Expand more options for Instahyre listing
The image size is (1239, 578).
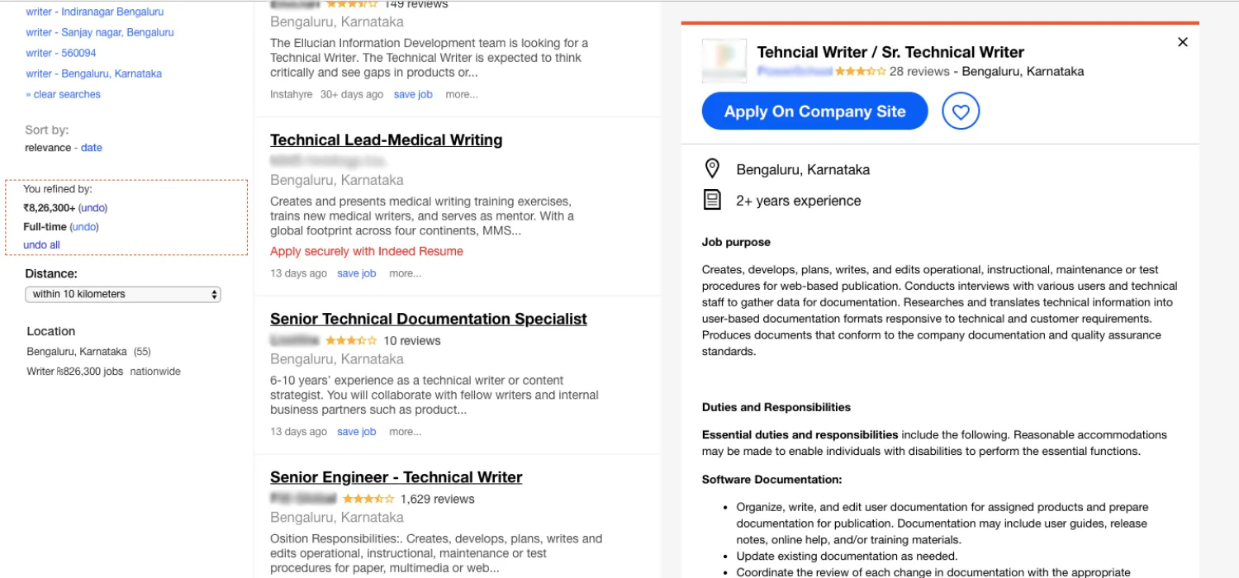point(461,94)
